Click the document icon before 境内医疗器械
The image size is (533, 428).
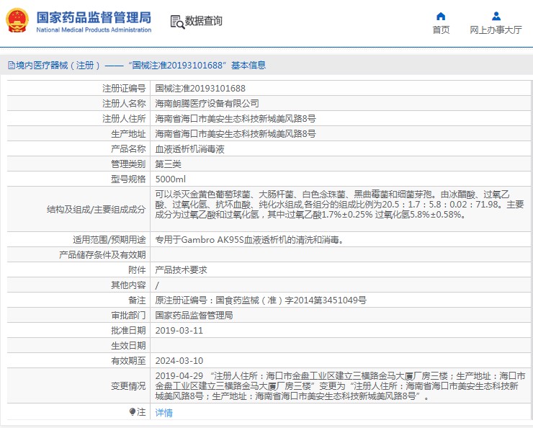pos(11,66)
